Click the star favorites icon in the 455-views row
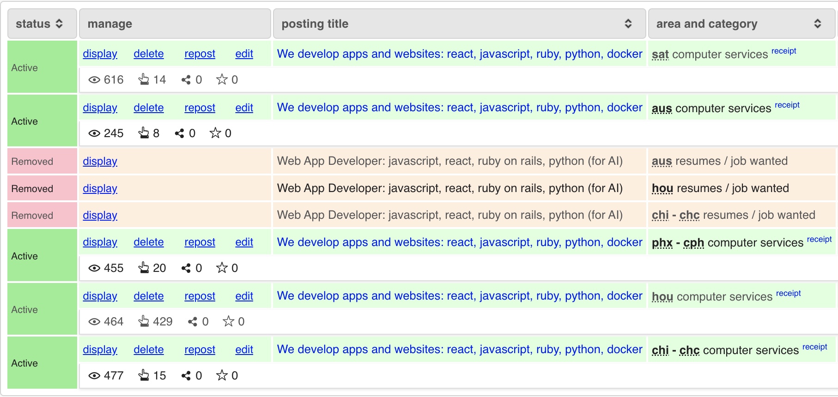Viewport: 838px width, 397px height. click(x=222, y=268)
